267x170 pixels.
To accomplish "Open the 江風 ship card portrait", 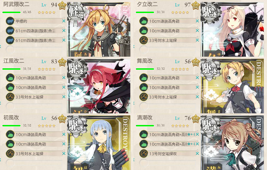I will (99, 86).
